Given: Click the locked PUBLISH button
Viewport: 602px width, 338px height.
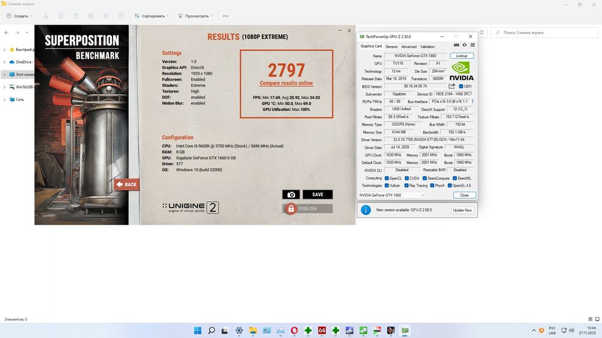Looking at the screenshot, I should click(308, 208).
